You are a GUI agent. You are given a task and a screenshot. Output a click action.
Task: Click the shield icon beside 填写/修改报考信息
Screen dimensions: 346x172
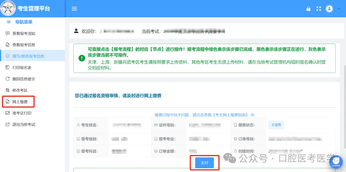7,56
